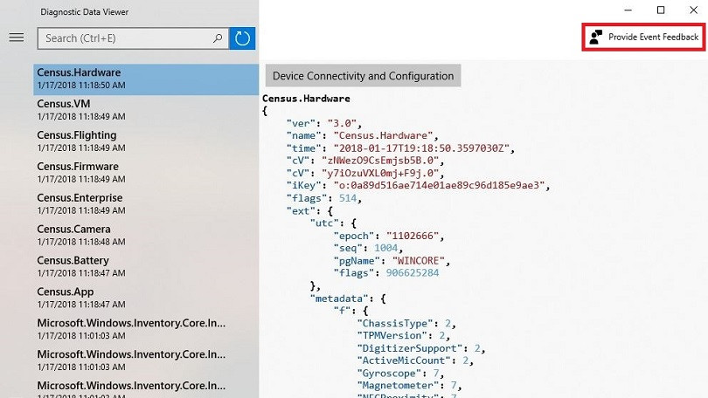Click the "ActiveMicCount" line
The width and height of the screenshot is (708, 398).
pos(415,360)
